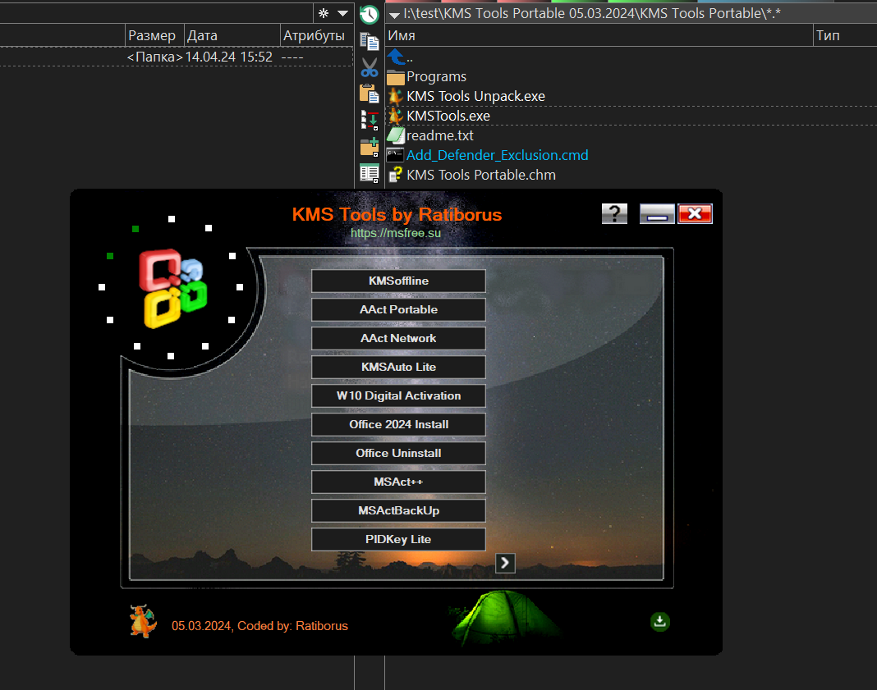Image resolution: width=877 pixels, height=690 pixels.
Task: Select the Programs folder
Action: 436,76
